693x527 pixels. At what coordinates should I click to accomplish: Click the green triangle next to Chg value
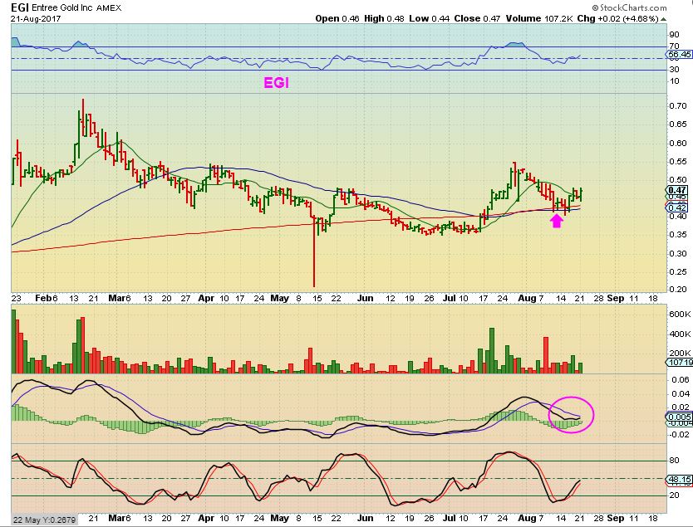[x=663, y=19]
